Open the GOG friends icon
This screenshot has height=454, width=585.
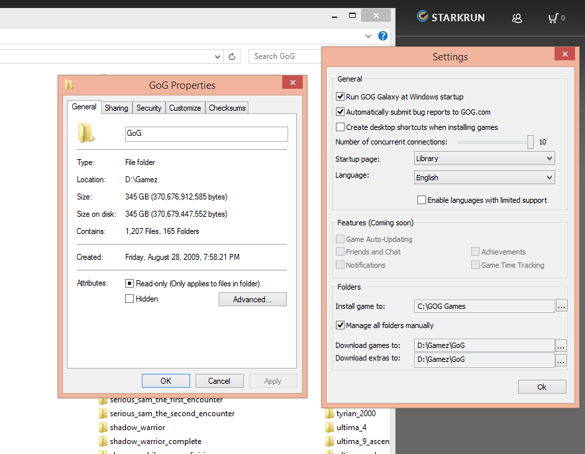coord(517,18)
